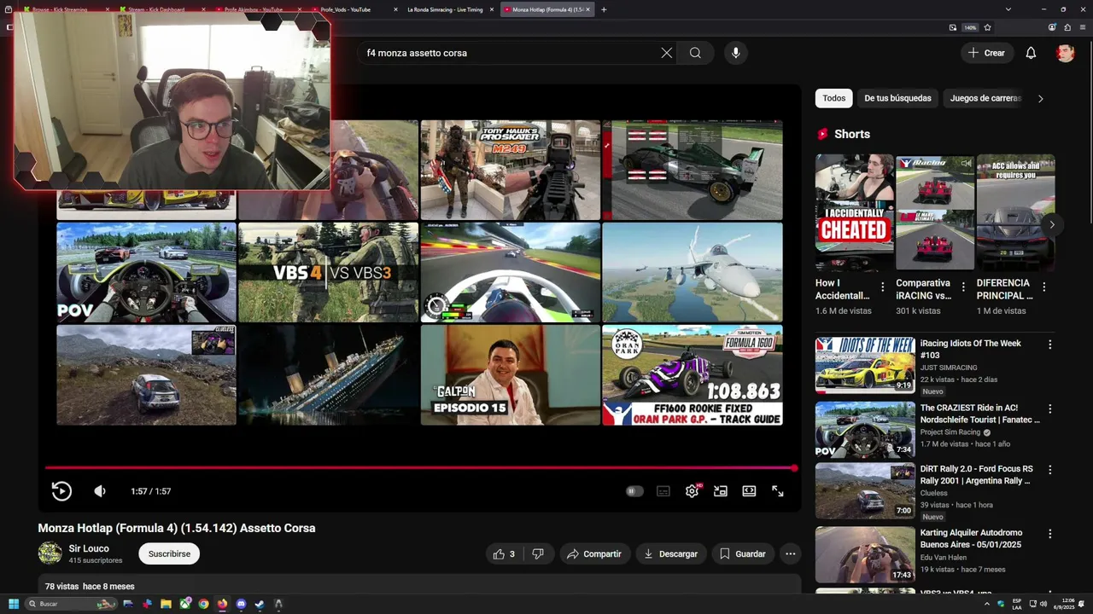Open Karting Alquiler Autodromo video title

tap(971, 538)
